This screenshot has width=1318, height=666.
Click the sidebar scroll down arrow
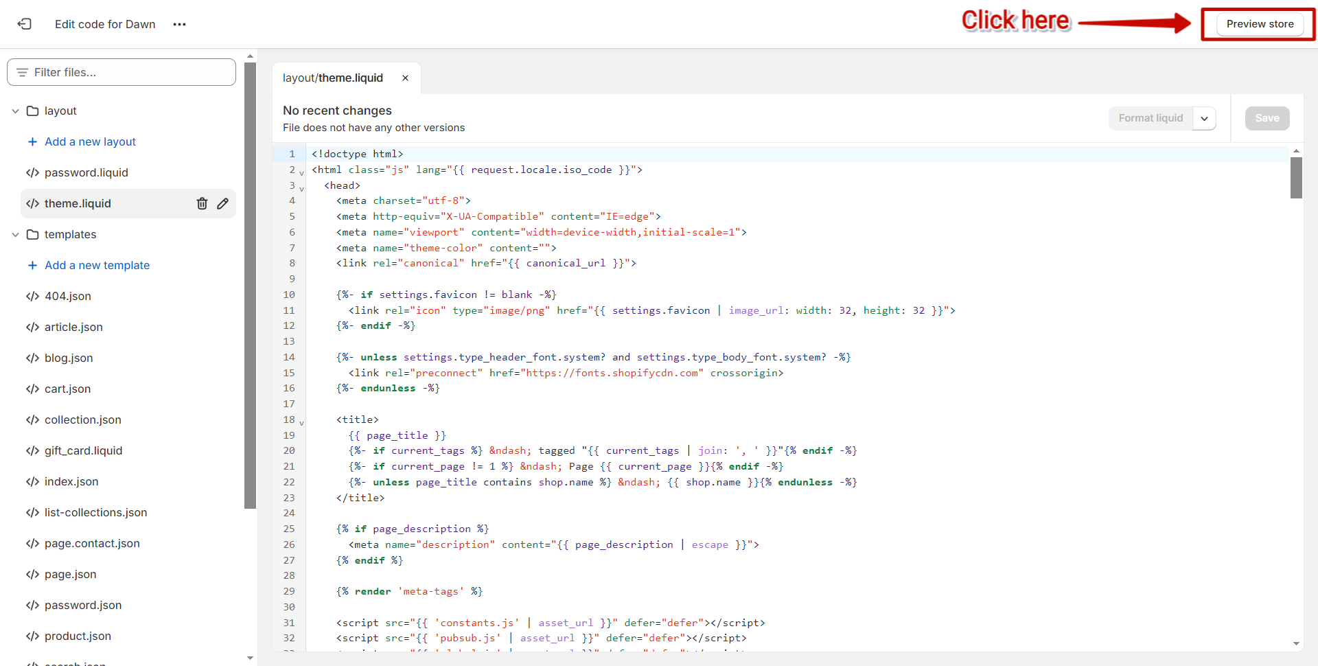click(250, 658)
